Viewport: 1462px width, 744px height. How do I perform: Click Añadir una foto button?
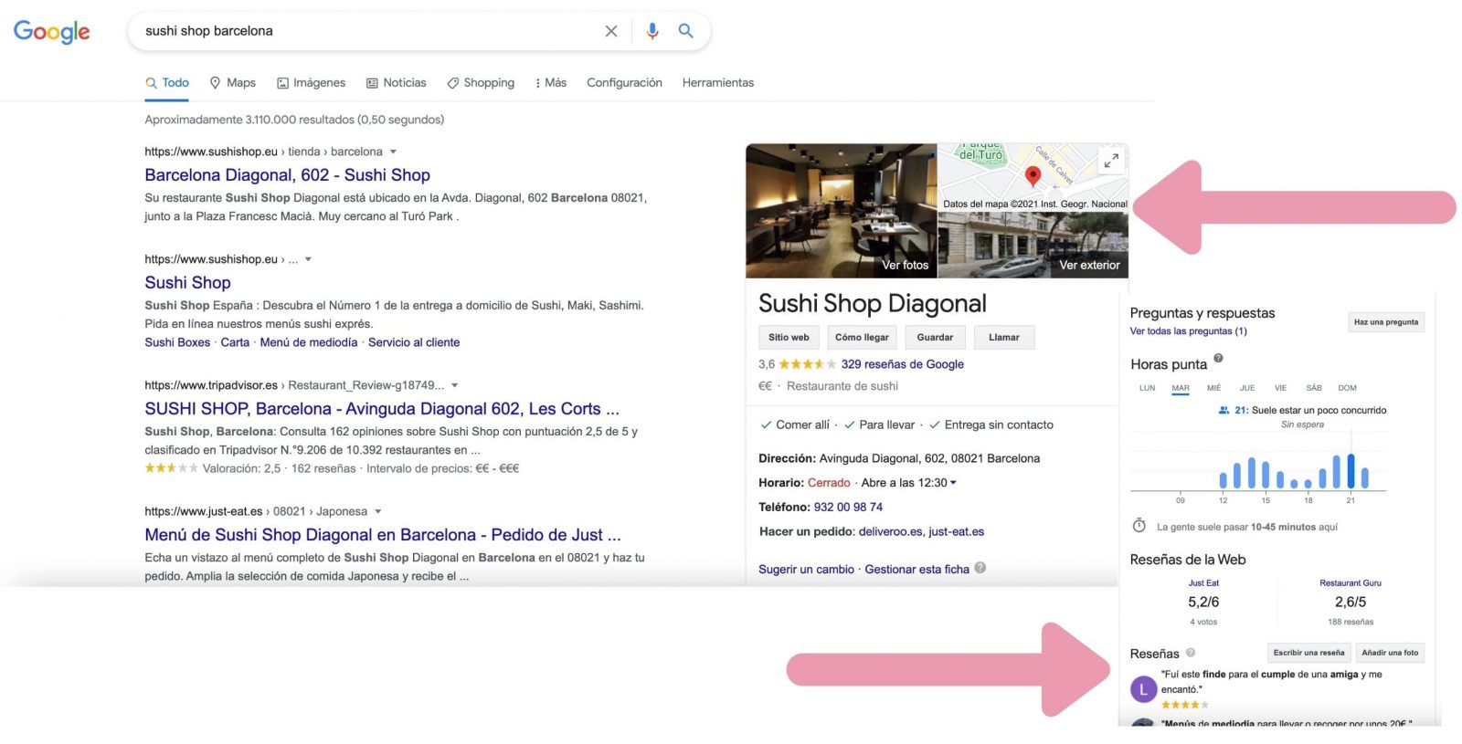(1390, 653)
